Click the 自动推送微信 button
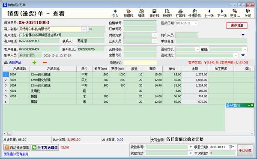 tap(17, 147)
